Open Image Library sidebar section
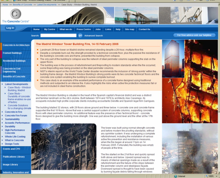Image resolution: width=220 pixels, height=178 pixels. click(x=16, y=166)
